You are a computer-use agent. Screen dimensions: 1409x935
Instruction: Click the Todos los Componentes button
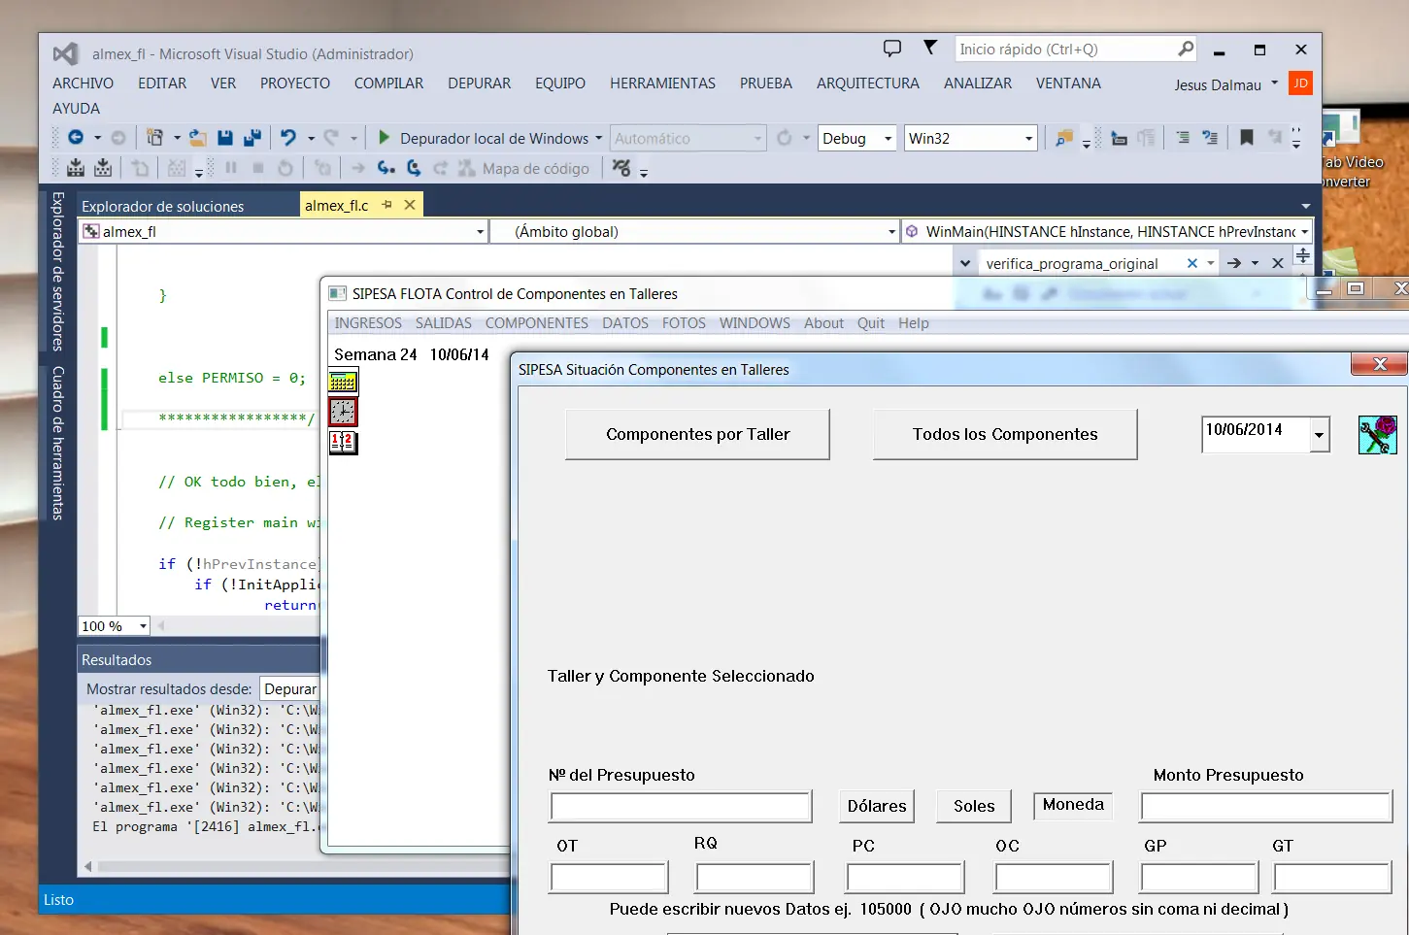[1005, 434]
